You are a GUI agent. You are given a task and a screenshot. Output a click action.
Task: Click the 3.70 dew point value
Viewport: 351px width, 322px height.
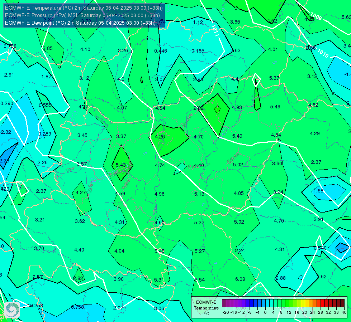(x=39, y=248)
